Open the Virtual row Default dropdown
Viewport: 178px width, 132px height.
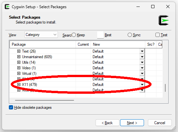[142, 74]
